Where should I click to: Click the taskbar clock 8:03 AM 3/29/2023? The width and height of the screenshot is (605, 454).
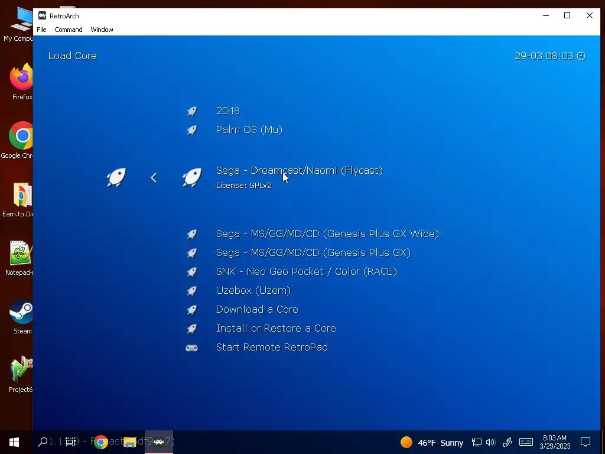555,442
